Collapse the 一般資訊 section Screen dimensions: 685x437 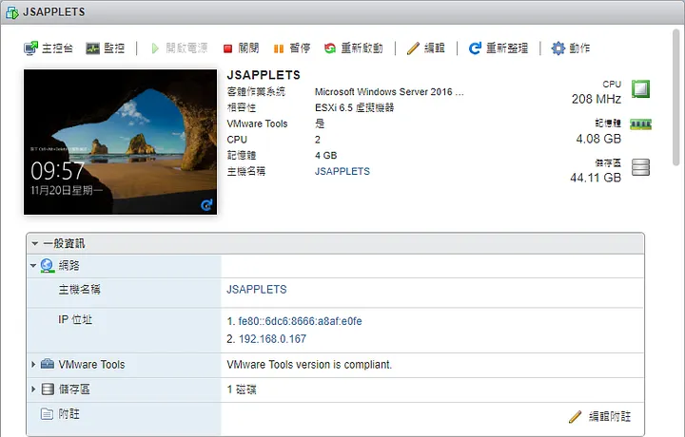pyautogui.click(x=35, y=243)
